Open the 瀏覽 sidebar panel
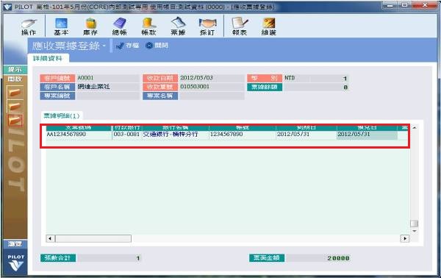The image size is (441, 278). (15, 244)
